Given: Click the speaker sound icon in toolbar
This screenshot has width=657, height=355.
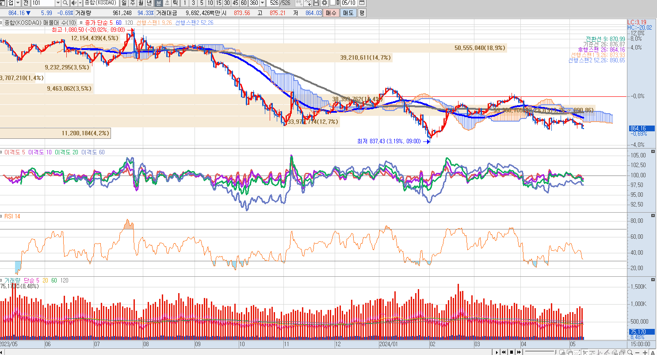Looking at the screenshot, I should pos(73,3).
